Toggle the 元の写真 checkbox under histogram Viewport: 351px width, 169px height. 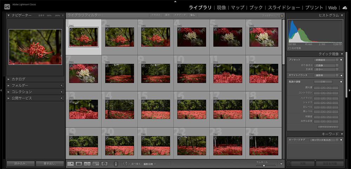pos(290,48)
